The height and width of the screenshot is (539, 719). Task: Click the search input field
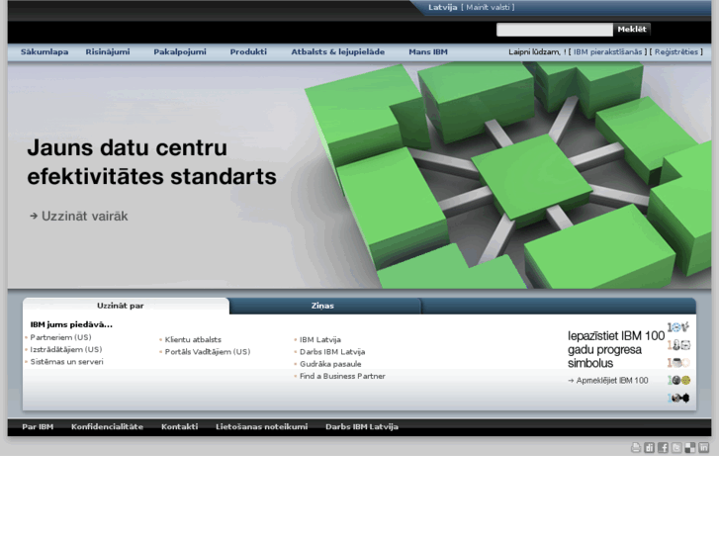[x=555, y=30]
